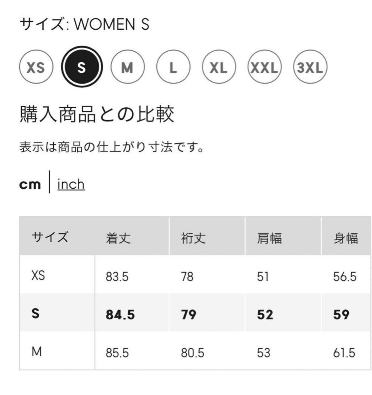Click the 着丈 column header
Image resolution: width=372 pixels, height=395 pixels.
click(x=118, y=238)
